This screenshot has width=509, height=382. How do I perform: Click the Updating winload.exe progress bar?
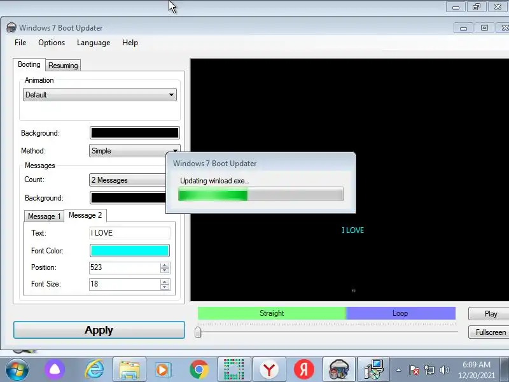pos(261,194)
